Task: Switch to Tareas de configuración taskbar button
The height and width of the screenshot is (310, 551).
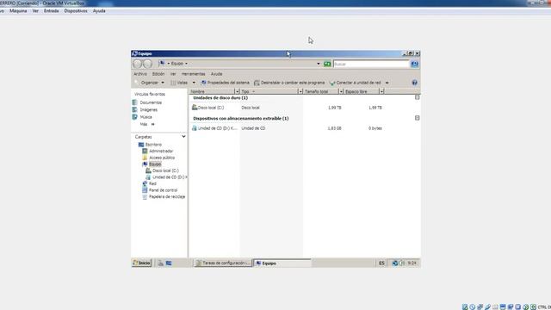Action: click(223, 263)
